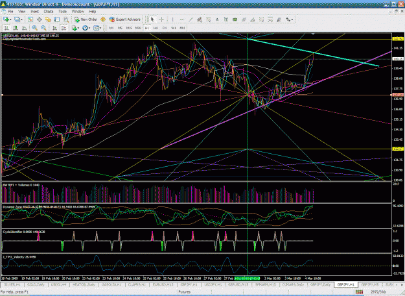Select the Fibonacci Retracement tool
Viewport: 405px width, 296px height.
[208, 19]
